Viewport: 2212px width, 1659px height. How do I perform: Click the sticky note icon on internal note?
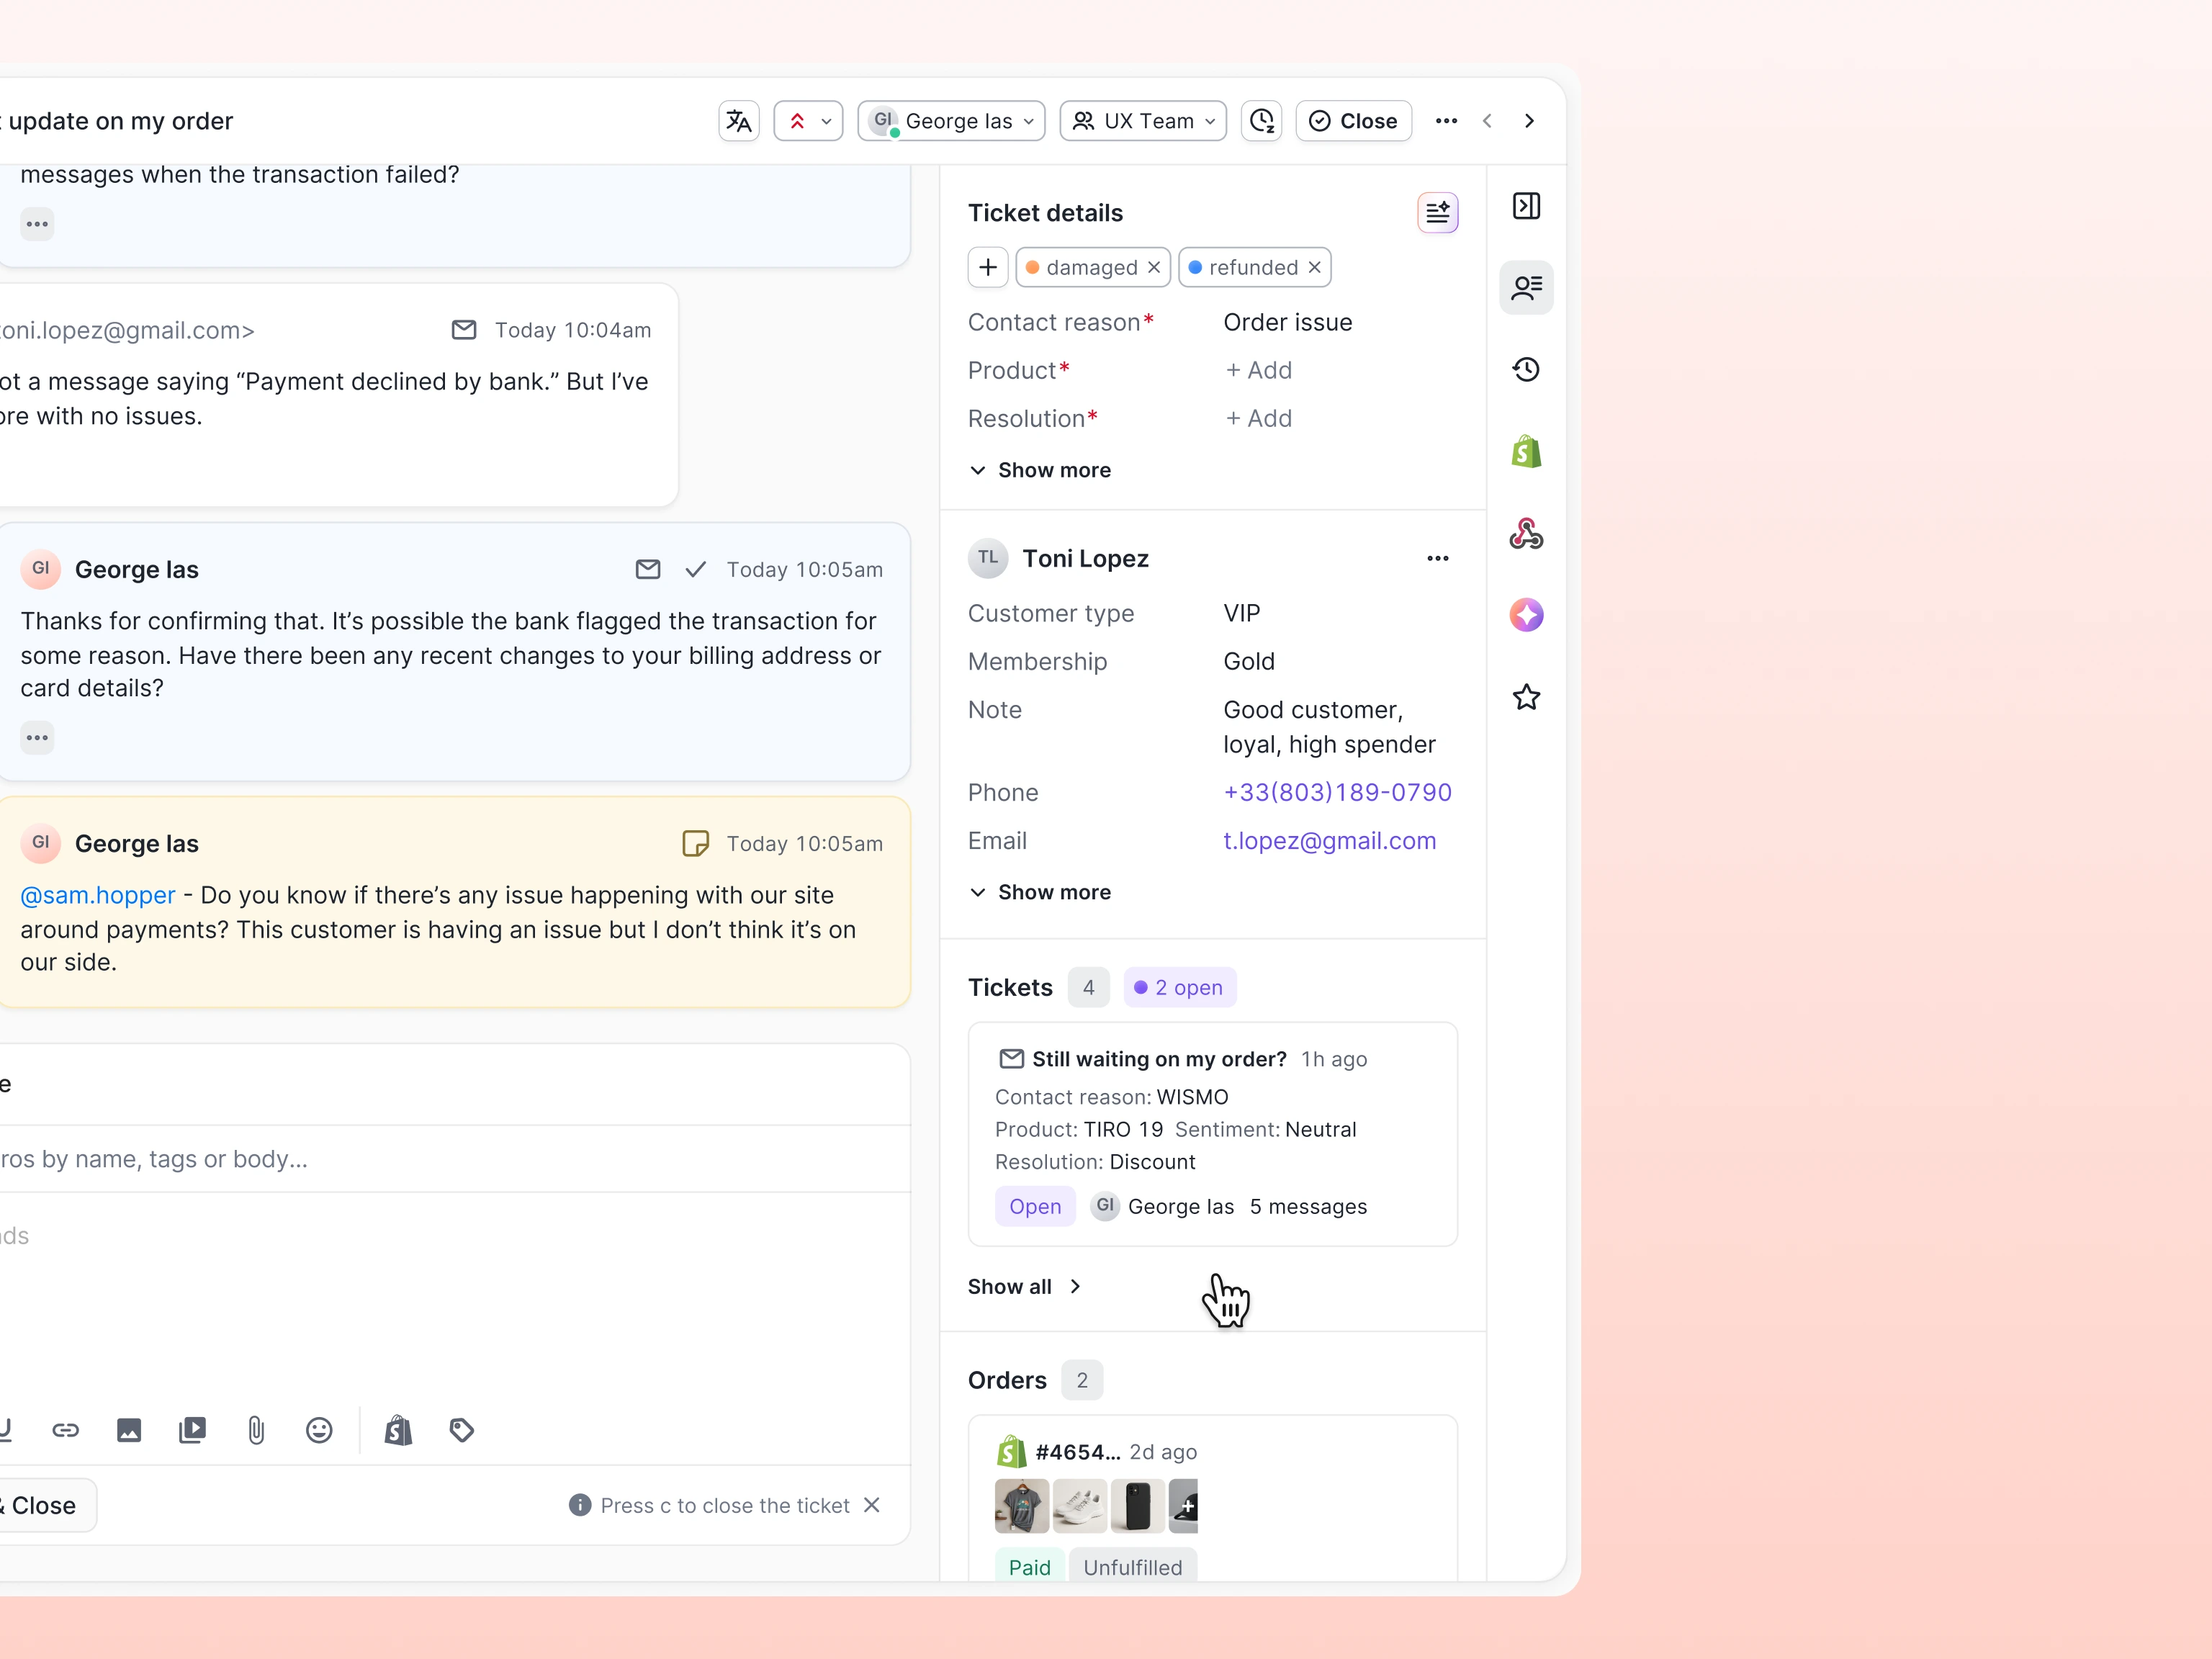tap(696, 844)
